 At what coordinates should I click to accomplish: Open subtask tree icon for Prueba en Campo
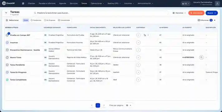(x=145, y=35)
